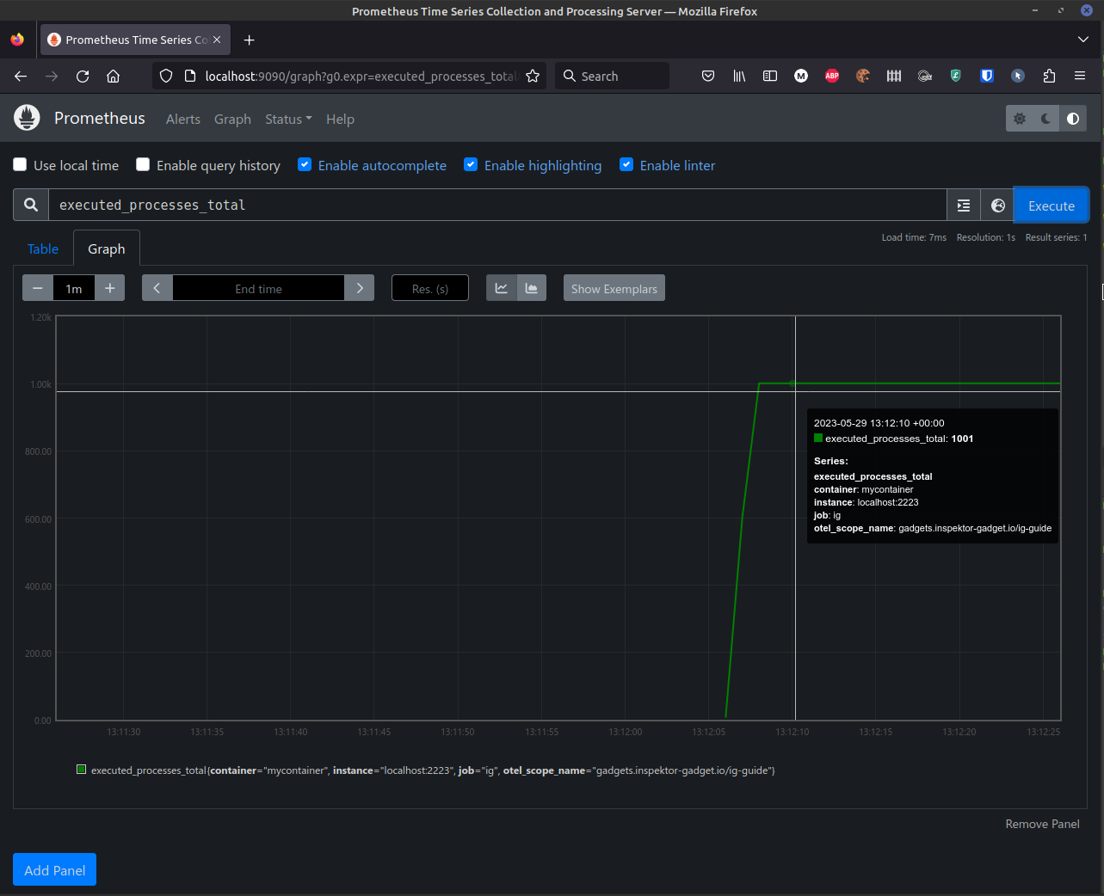Click the Add Panel button

click(x=54, y=869)
